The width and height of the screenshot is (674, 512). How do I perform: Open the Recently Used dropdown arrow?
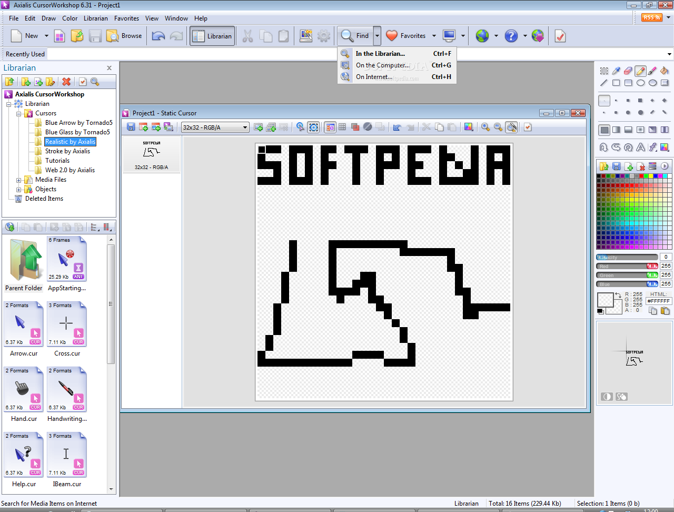click(669, 54)
